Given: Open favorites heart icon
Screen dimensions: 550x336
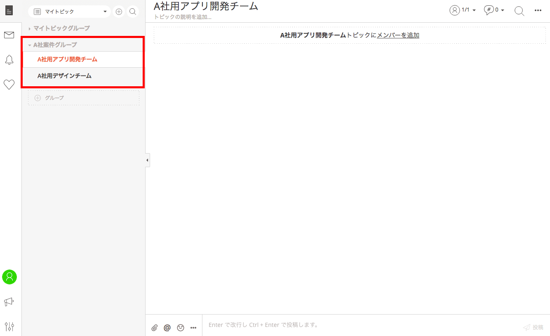Looking at the screenshot, I should pos(9,85).
